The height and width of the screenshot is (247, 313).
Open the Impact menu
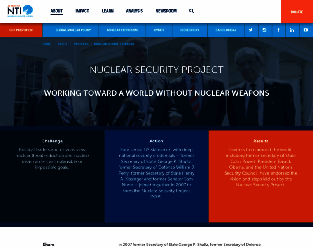pyautogui.click(x=82, y=11)
